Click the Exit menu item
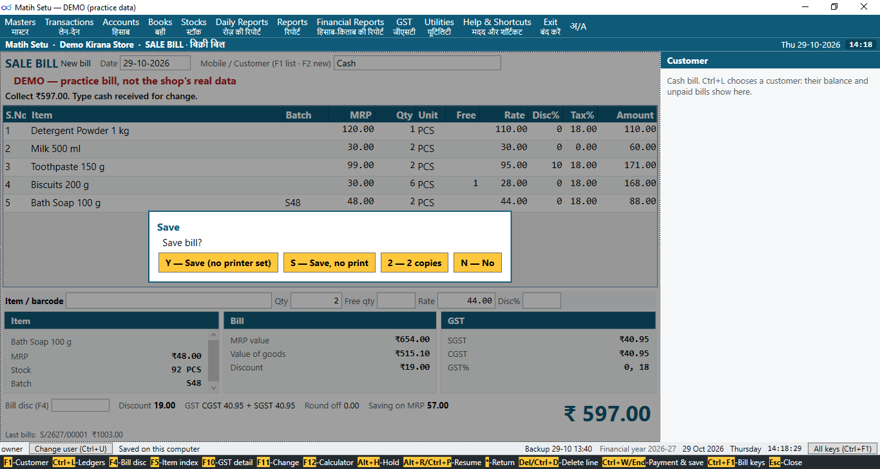The image size is (880, 469). [x=550, y=26]
